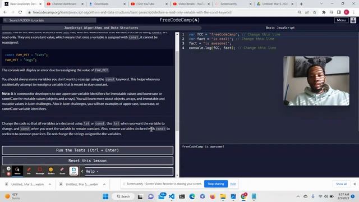
Task: Click the zoom magnifier icon in address bar
Action: point(300,12)
